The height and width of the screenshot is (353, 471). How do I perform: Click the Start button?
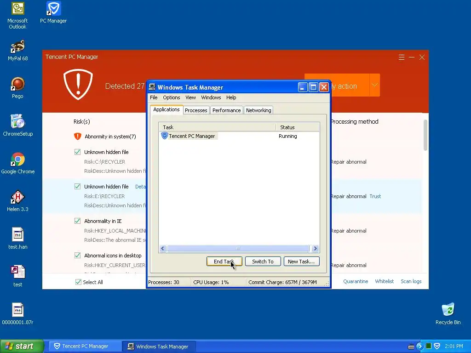(x=22, y=346)
